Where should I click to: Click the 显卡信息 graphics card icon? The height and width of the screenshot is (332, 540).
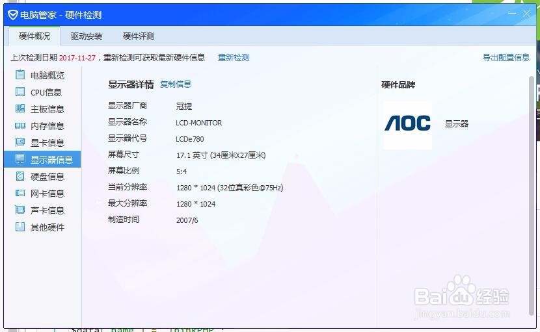[20, 142]
